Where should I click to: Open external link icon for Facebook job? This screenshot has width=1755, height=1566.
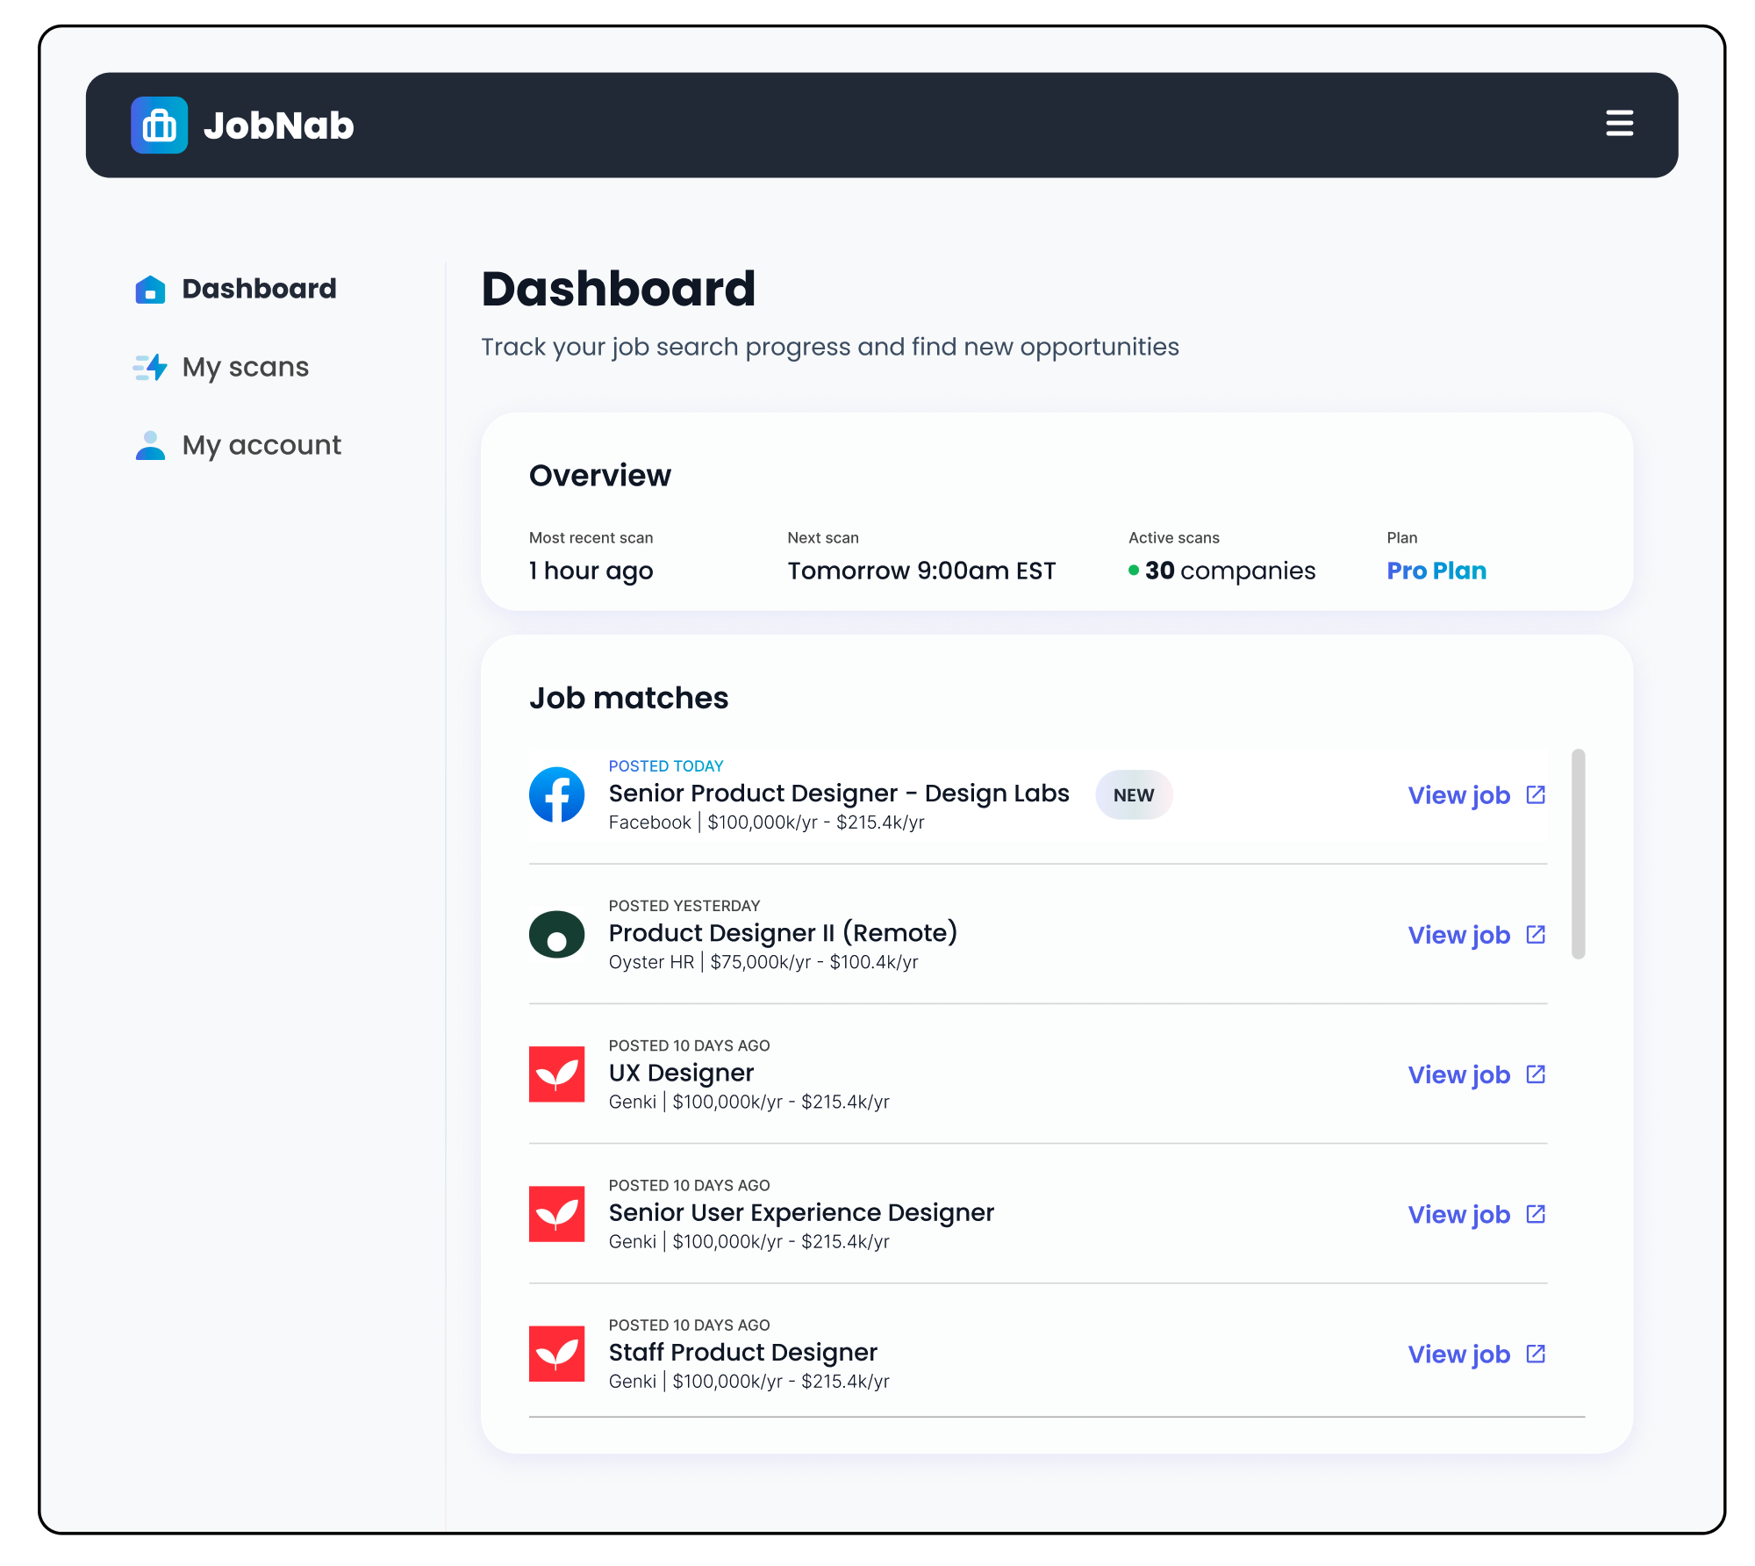pos(1536,794)
